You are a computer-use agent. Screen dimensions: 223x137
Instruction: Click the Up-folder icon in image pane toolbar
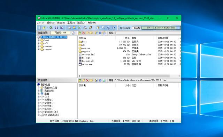[80, 33]
